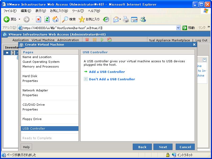Click the IE Refresh page icon
The width and height of the screenshot is (212, 159).
pos(47,19)
